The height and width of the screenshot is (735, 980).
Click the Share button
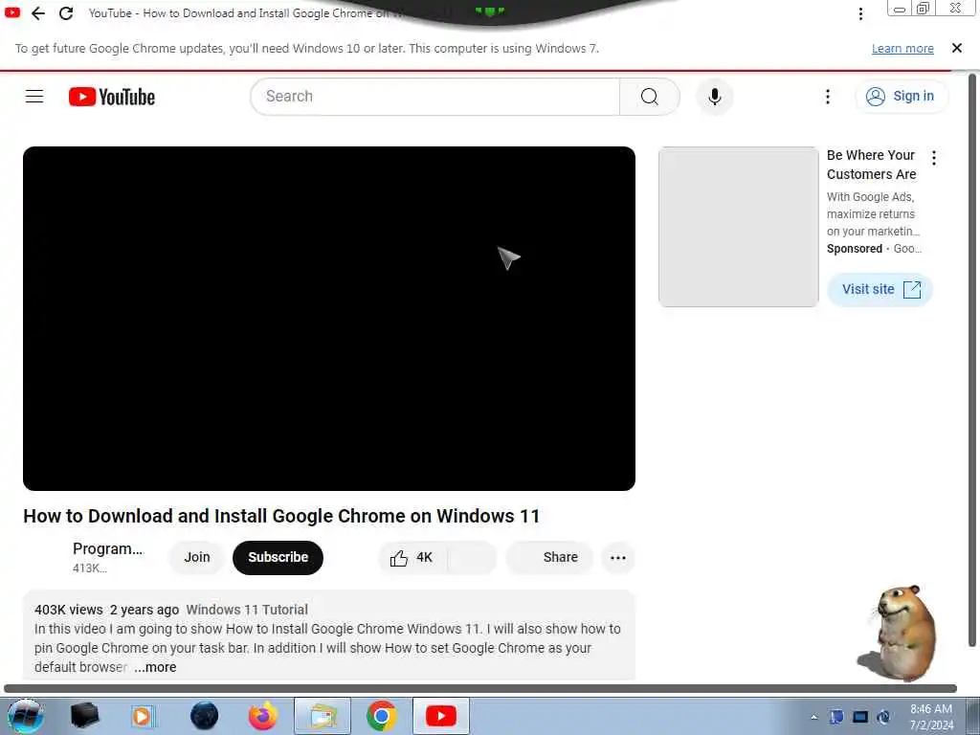(x=550, y=558)
